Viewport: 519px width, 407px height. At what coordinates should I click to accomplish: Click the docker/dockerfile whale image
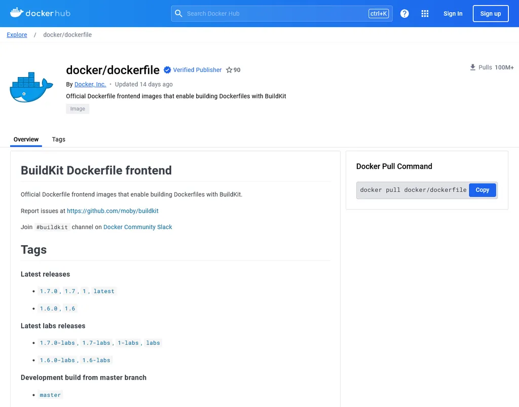click(31, 87)
